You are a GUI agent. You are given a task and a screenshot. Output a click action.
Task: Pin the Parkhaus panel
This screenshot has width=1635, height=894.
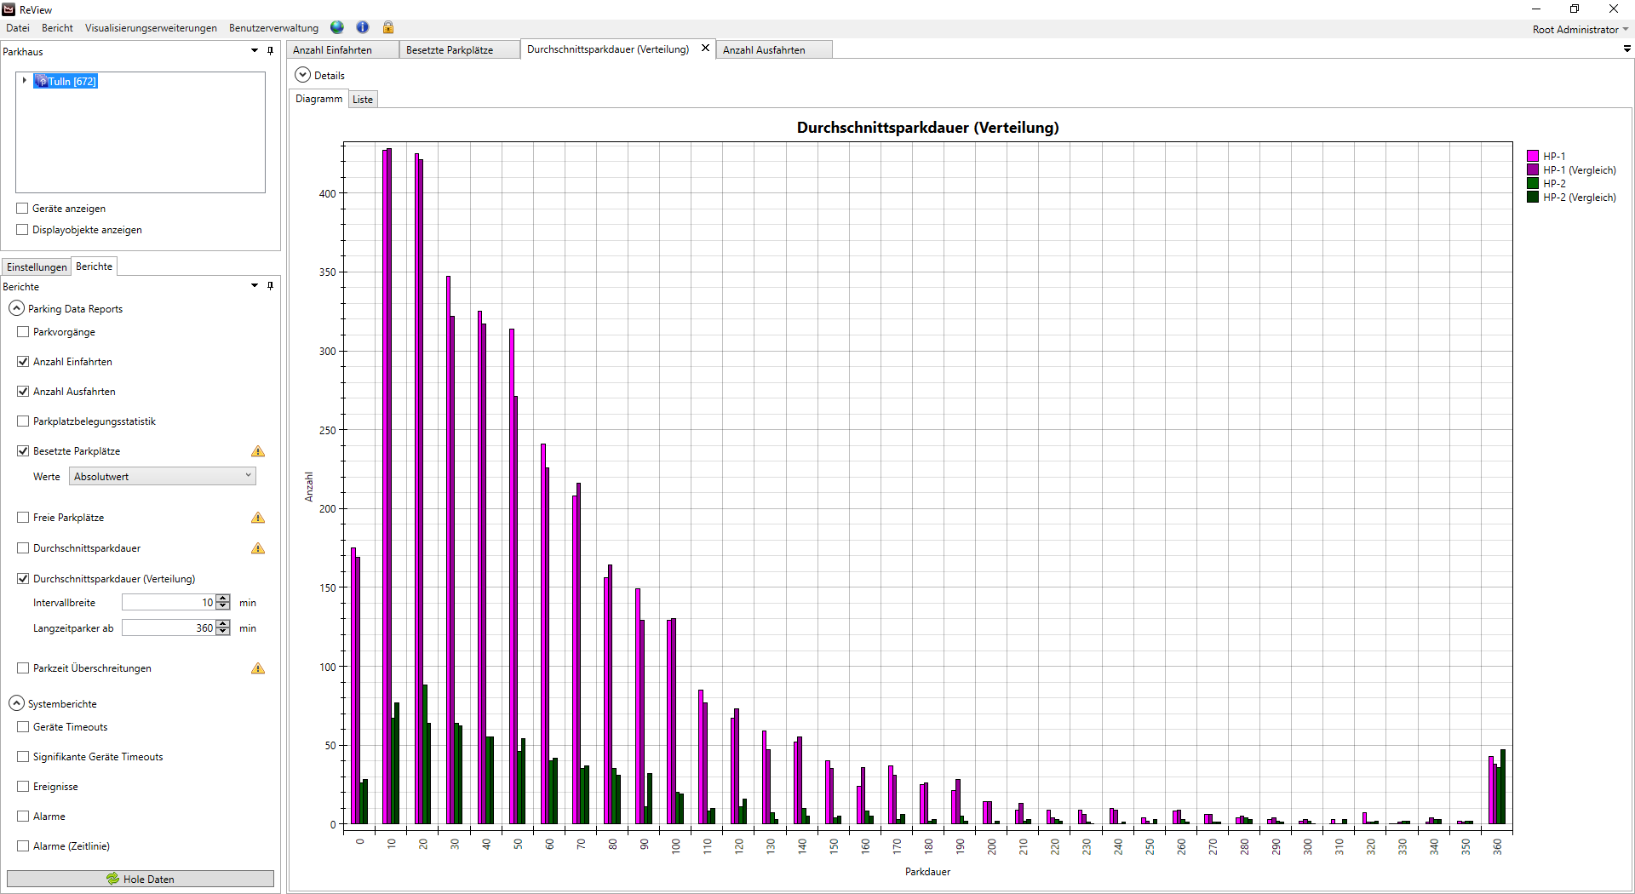click(x=271, y=51)
